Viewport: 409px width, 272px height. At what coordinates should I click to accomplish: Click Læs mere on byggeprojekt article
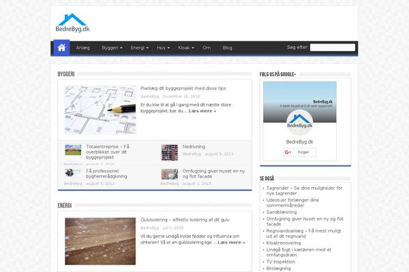202,111
